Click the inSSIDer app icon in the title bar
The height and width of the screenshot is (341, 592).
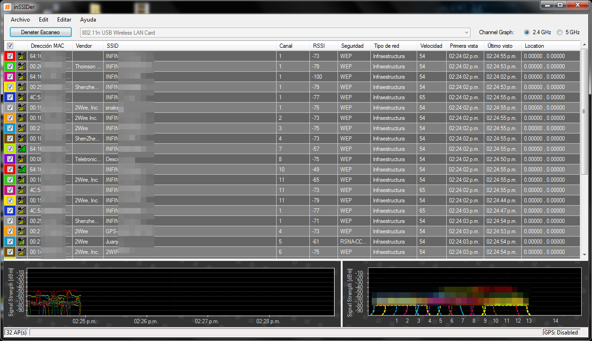7,6
